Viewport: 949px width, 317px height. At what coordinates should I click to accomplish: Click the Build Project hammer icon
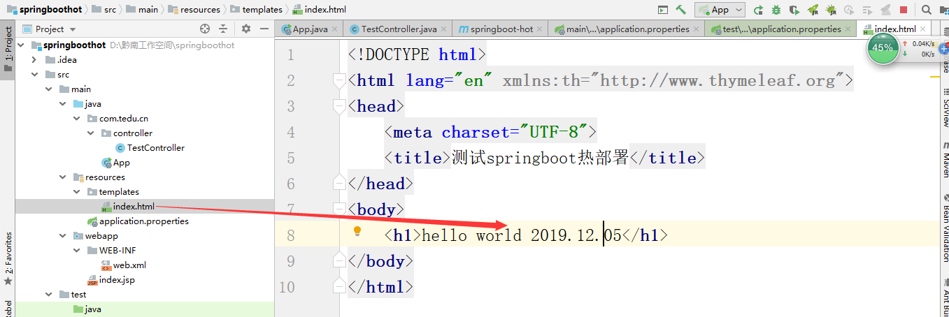point(680,10)
